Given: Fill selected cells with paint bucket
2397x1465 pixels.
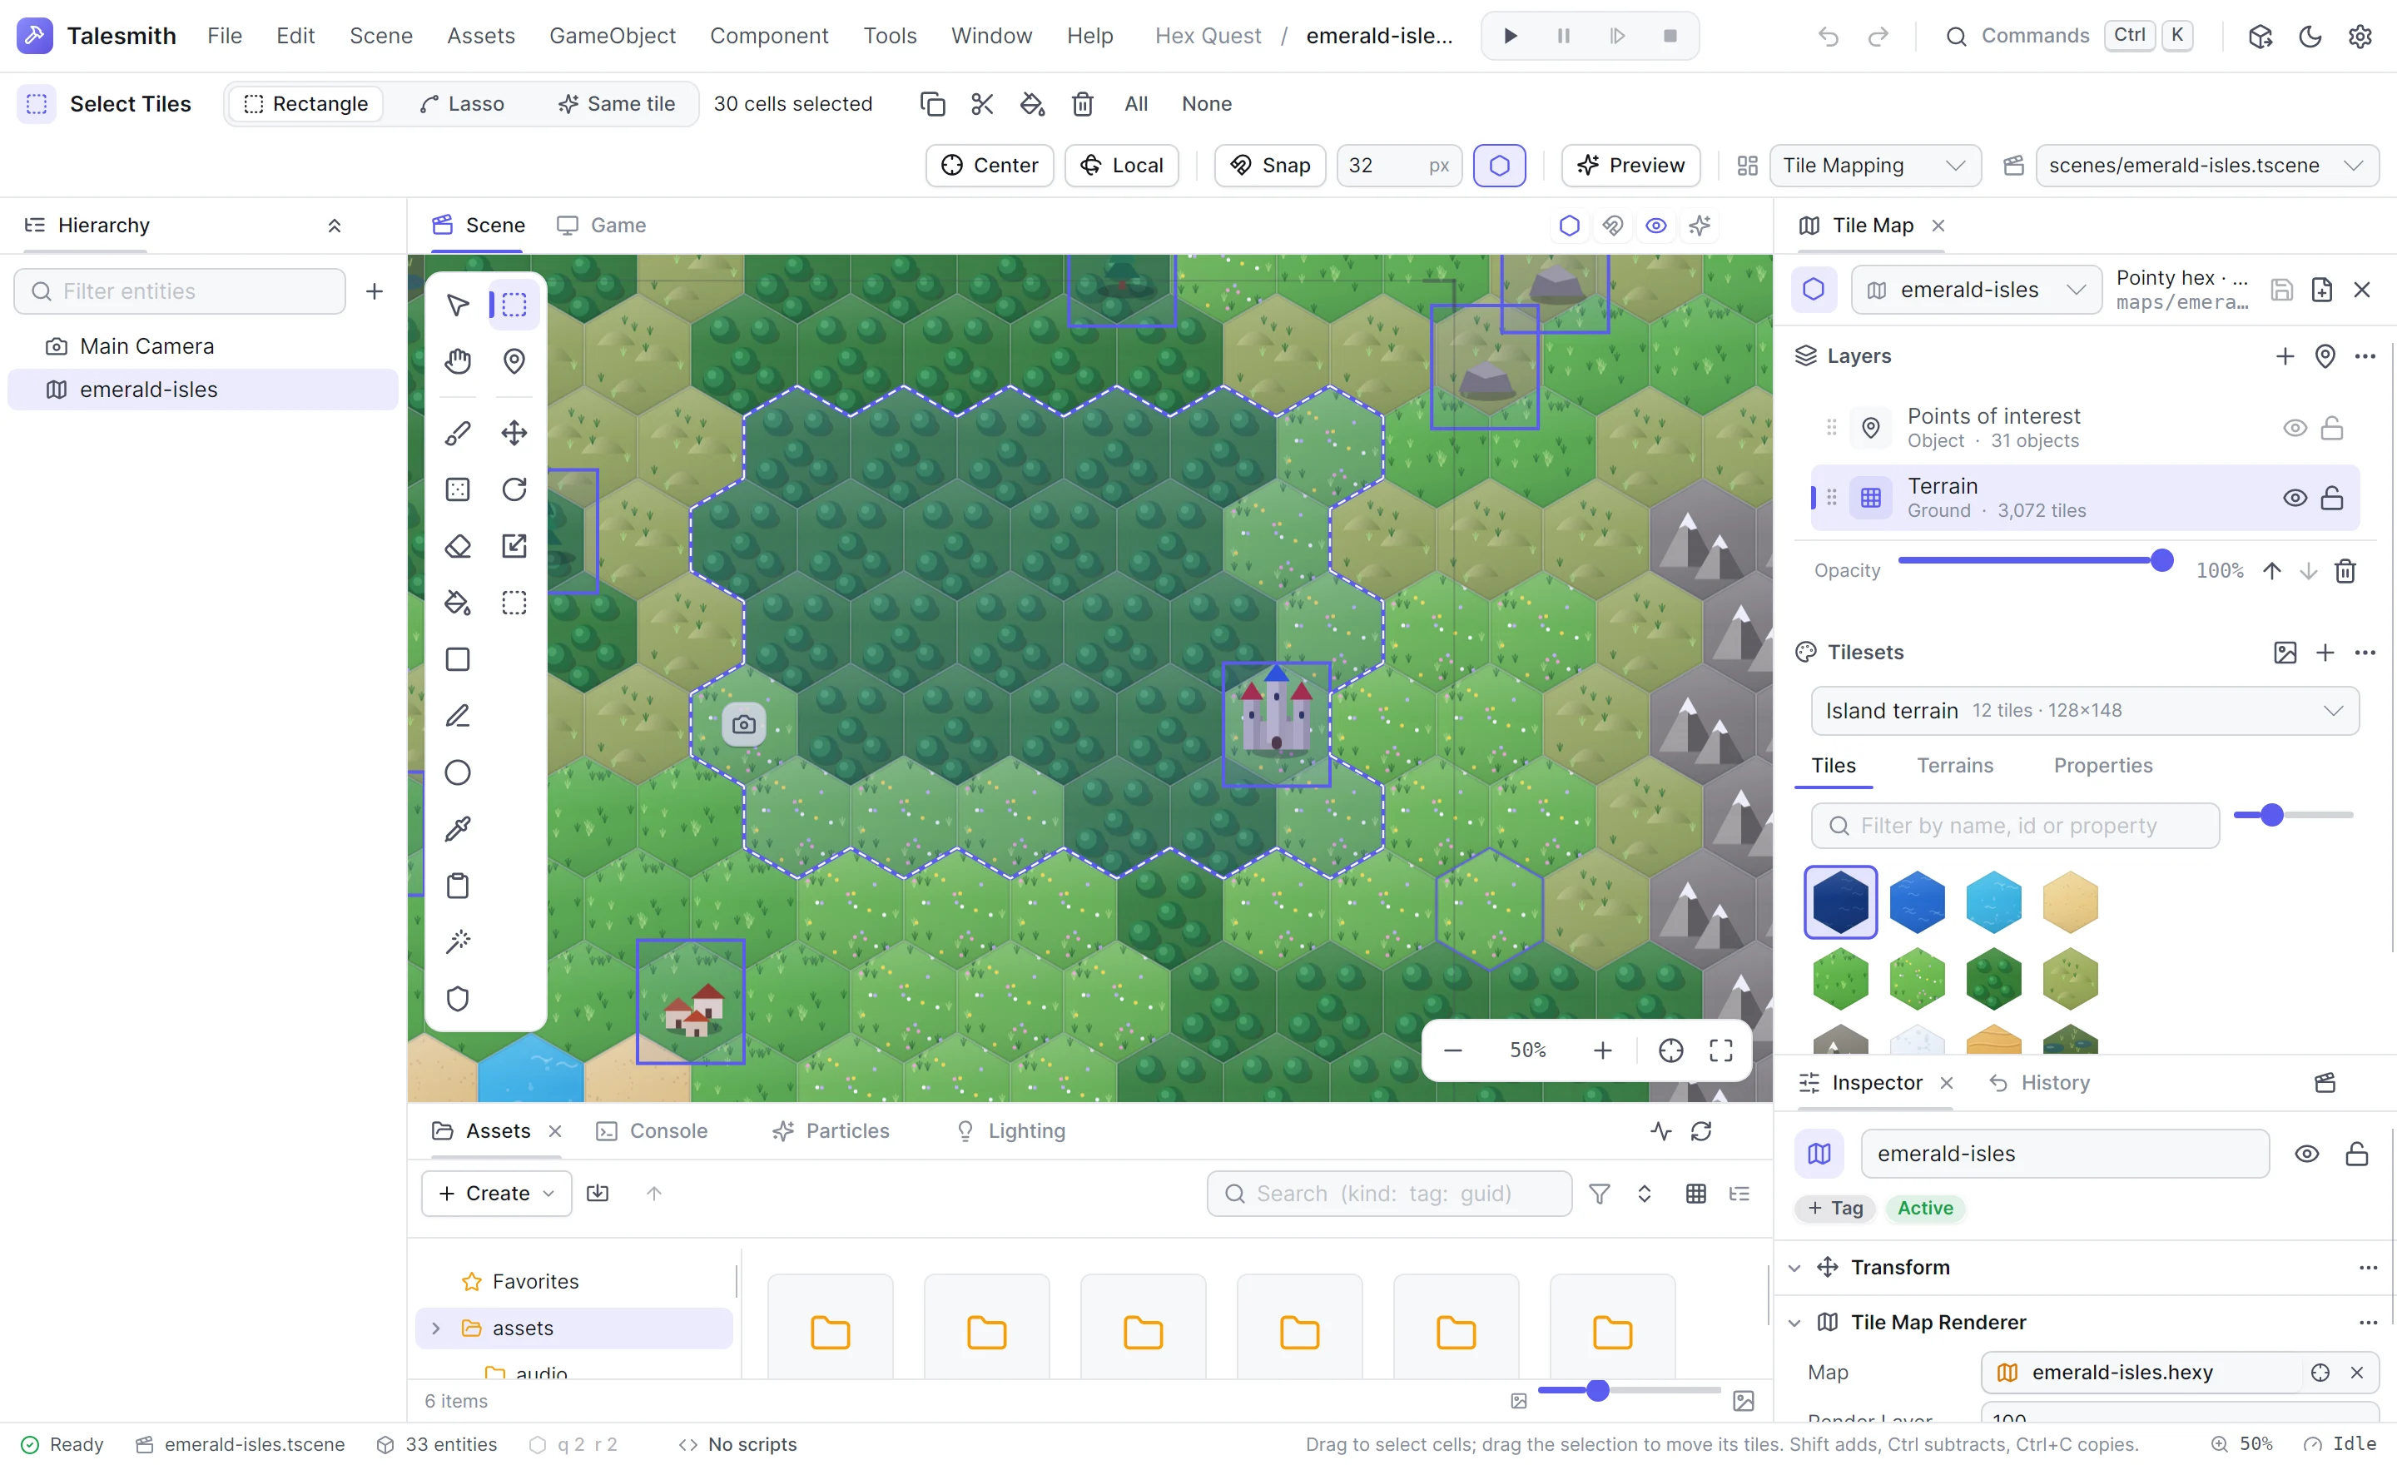Looking at the screenshot, I should click(1032, 104).
